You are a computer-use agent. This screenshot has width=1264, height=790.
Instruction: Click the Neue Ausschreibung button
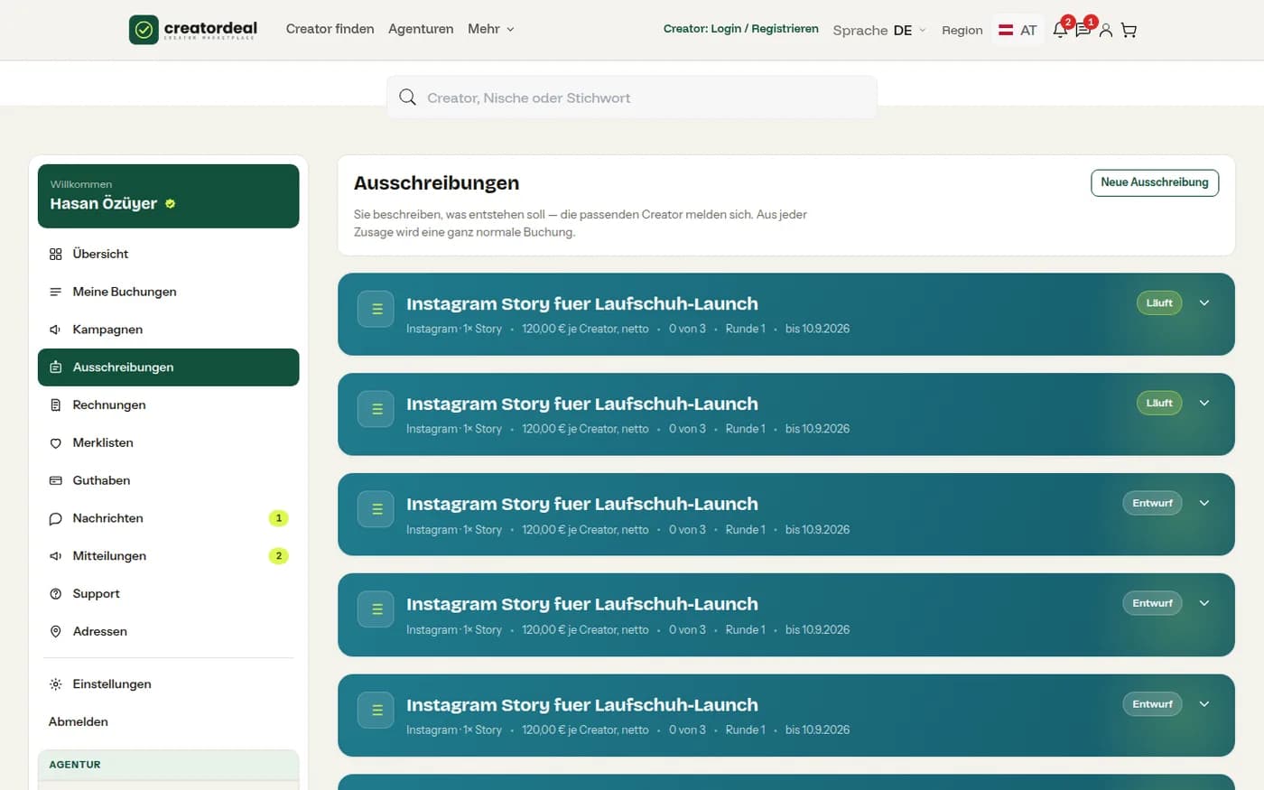1155,182
